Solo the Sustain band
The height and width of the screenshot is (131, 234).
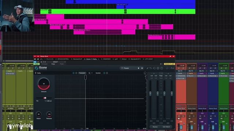(104, 73)
